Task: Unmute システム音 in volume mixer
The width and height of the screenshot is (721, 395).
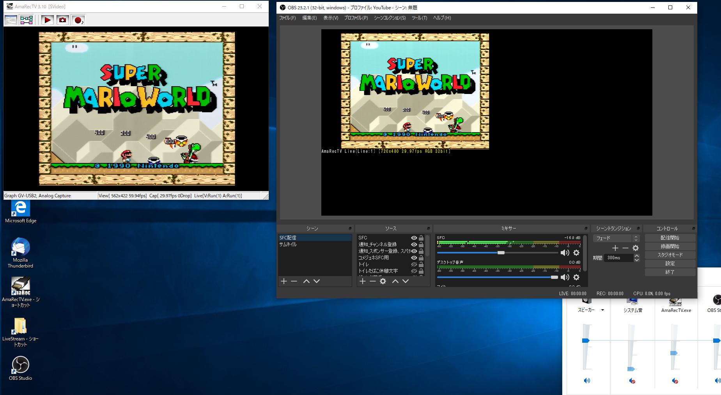Action: click(x=632, y=381)
